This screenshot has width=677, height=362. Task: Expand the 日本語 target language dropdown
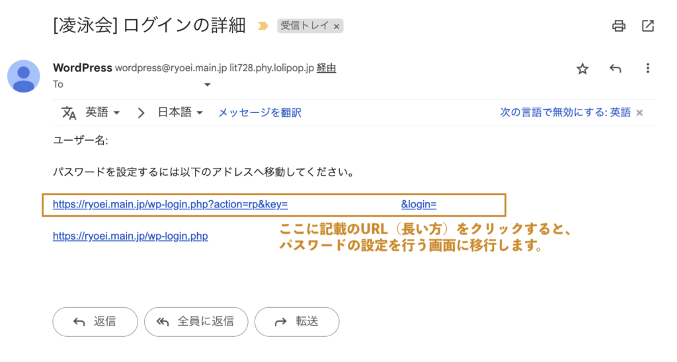pos(180,113)
